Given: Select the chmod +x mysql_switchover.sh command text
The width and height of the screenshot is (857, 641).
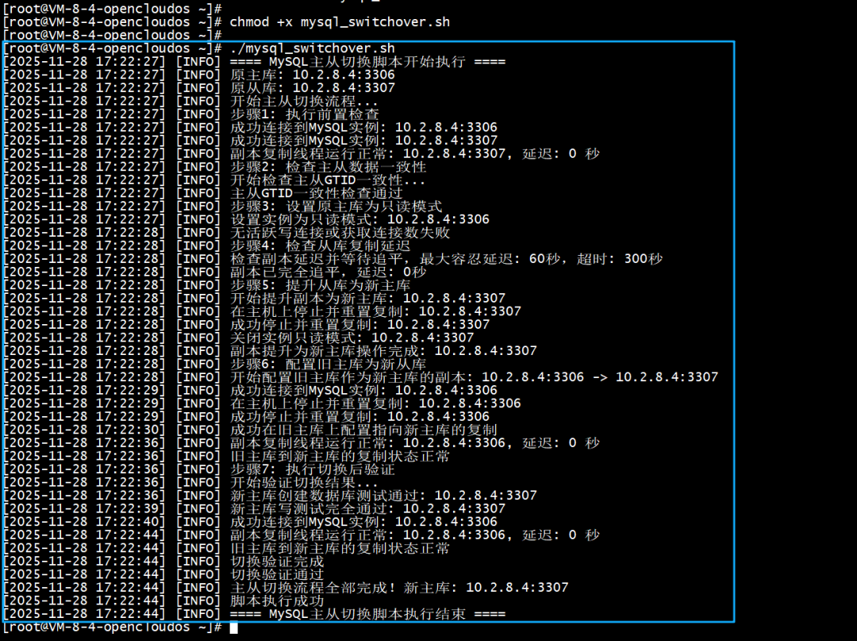Looking at the screenshot, I should 340,22.
